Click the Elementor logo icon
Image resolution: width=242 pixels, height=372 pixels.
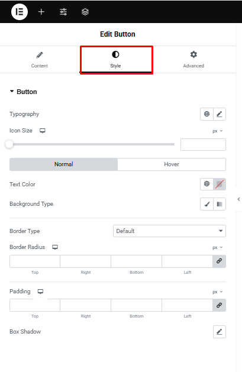pyautogui.click(x=20, y=12)
